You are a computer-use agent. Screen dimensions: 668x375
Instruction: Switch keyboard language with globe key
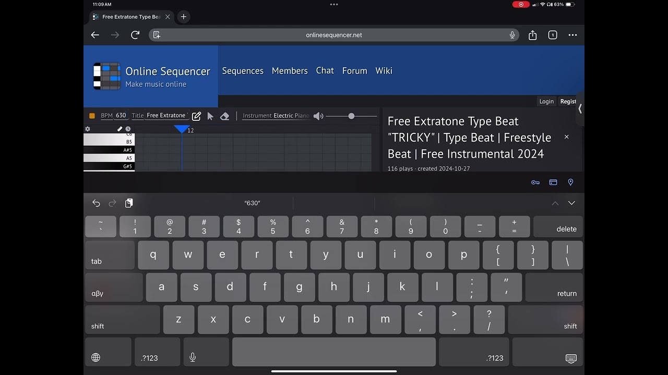tap(108, 352)
